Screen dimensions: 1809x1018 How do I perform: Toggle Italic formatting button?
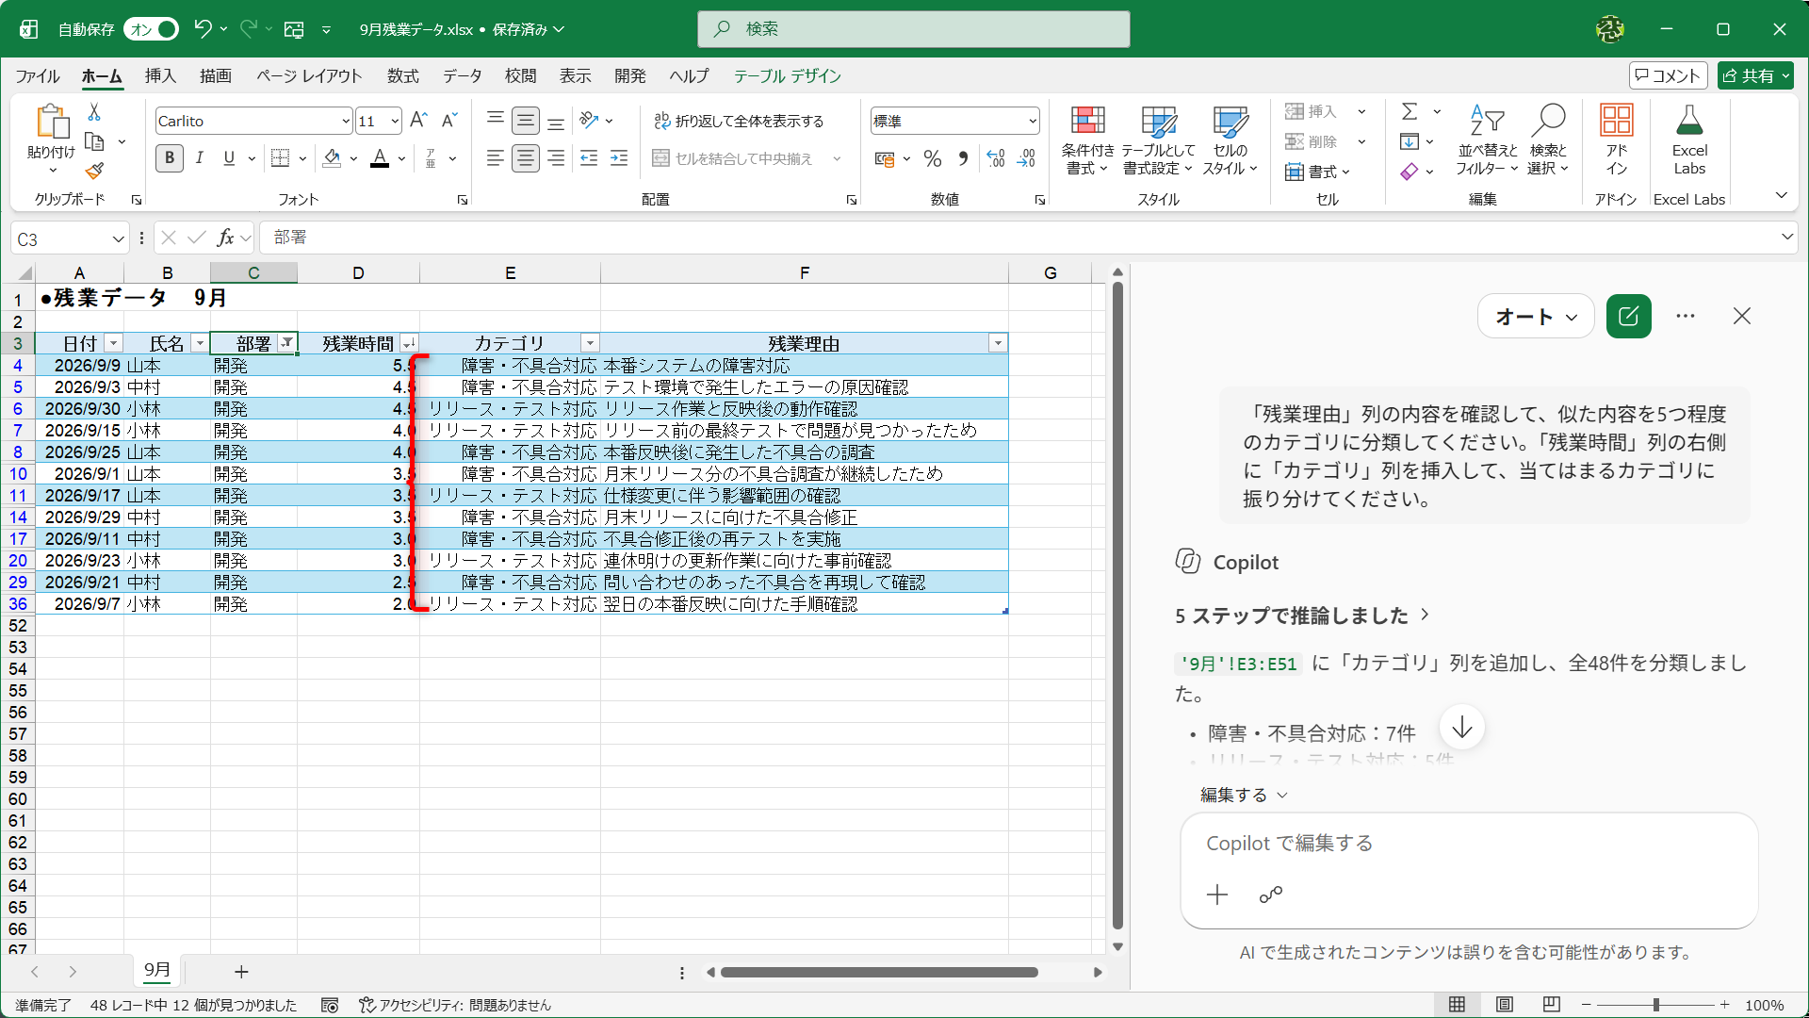point(199,158)
